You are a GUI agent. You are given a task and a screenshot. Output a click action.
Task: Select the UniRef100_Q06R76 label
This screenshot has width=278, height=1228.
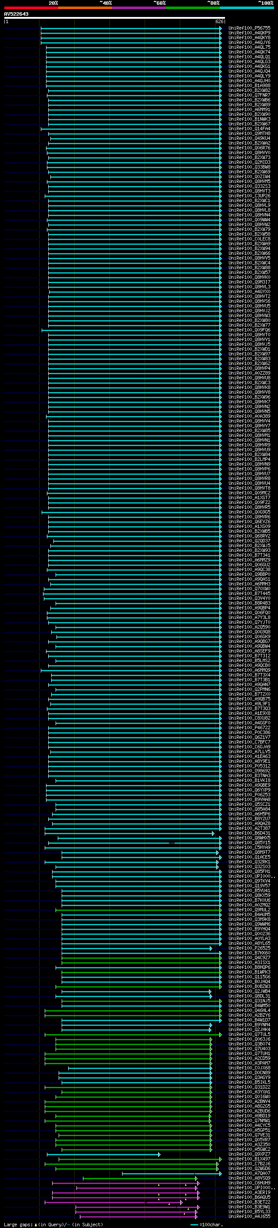pos(249,148)
